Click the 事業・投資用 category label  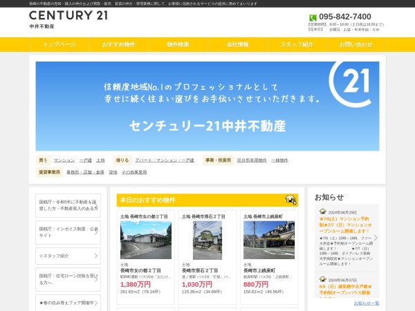click(x=218, y=160)
